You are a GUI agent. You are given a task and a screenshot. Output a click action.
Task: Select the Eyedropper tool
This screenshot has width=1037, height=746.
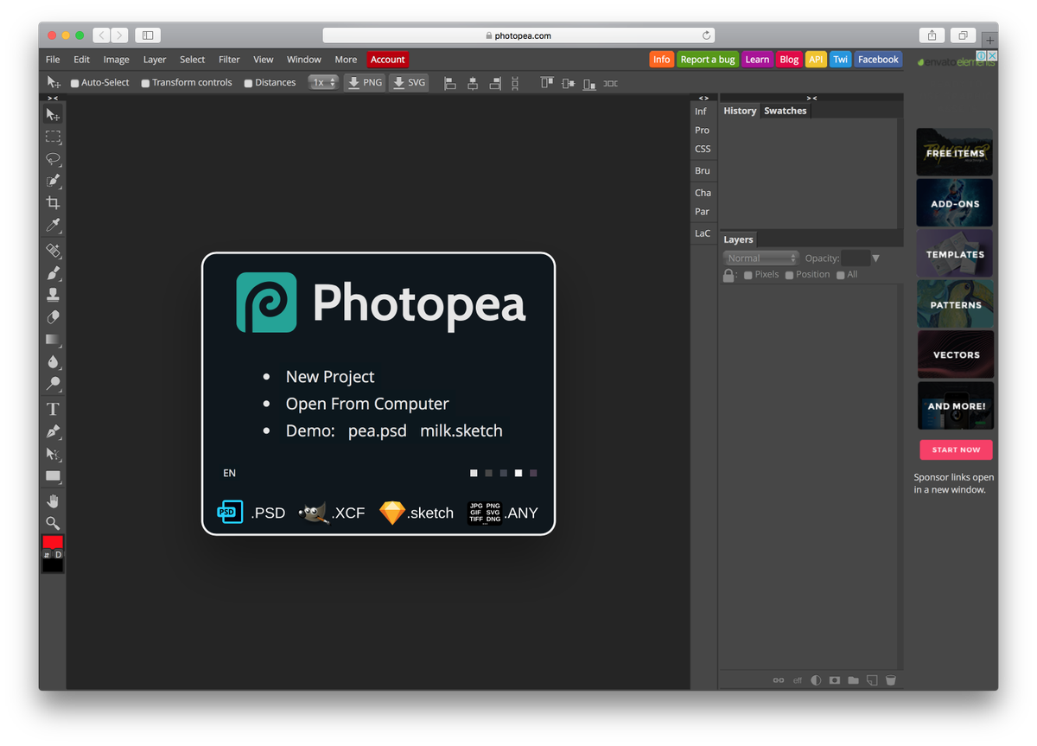pos(54,226)
